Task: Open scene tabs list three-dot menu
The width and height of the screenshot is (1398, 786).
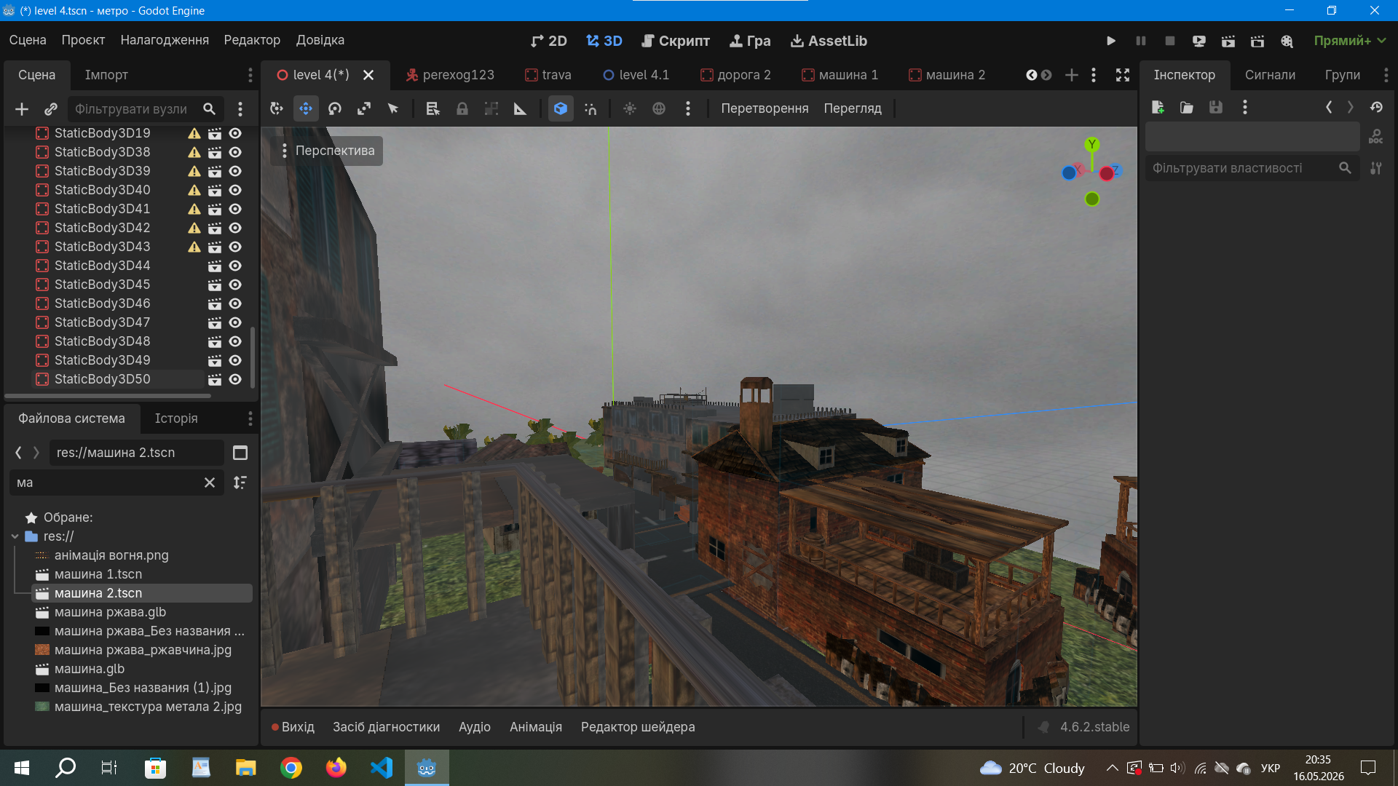Action: (x=1094, y=75)
